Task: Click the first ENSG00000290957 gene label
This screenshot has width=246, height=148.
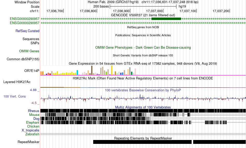Action: coord(25,19)
